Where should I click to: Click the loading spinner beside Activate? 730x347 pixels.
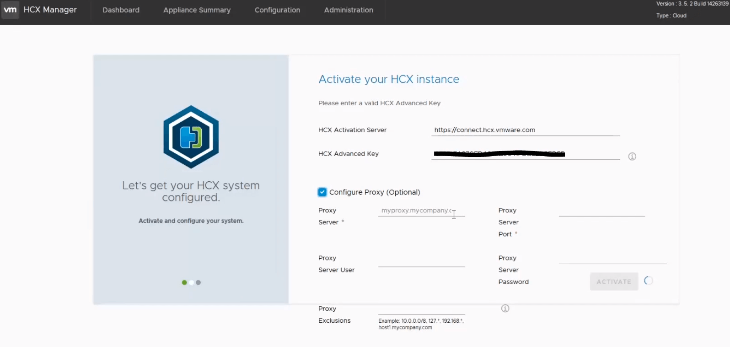click(x=648, y=281)
